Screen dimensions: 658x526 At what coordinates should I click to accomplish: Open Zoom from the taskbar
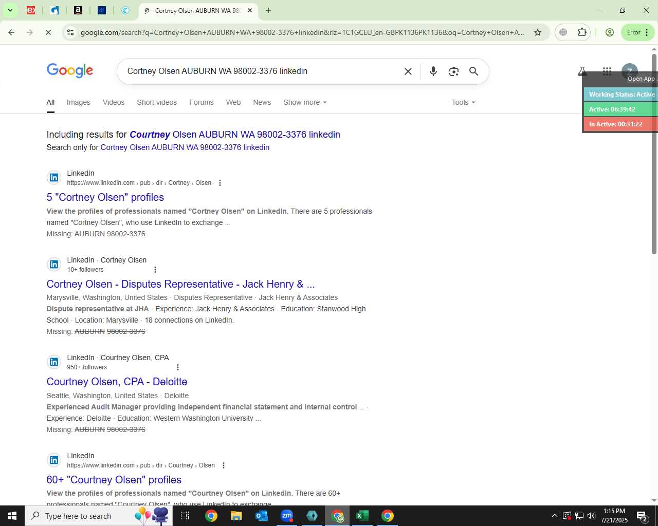point(287,516)
